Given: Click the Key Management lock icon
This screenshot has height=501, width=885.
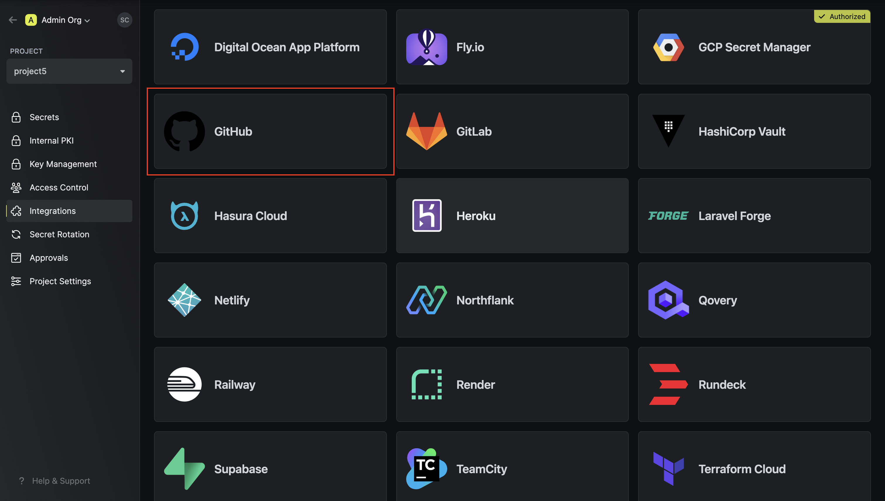Looking at the screenshot, I should pyautogui.click(x=16, y=164).
